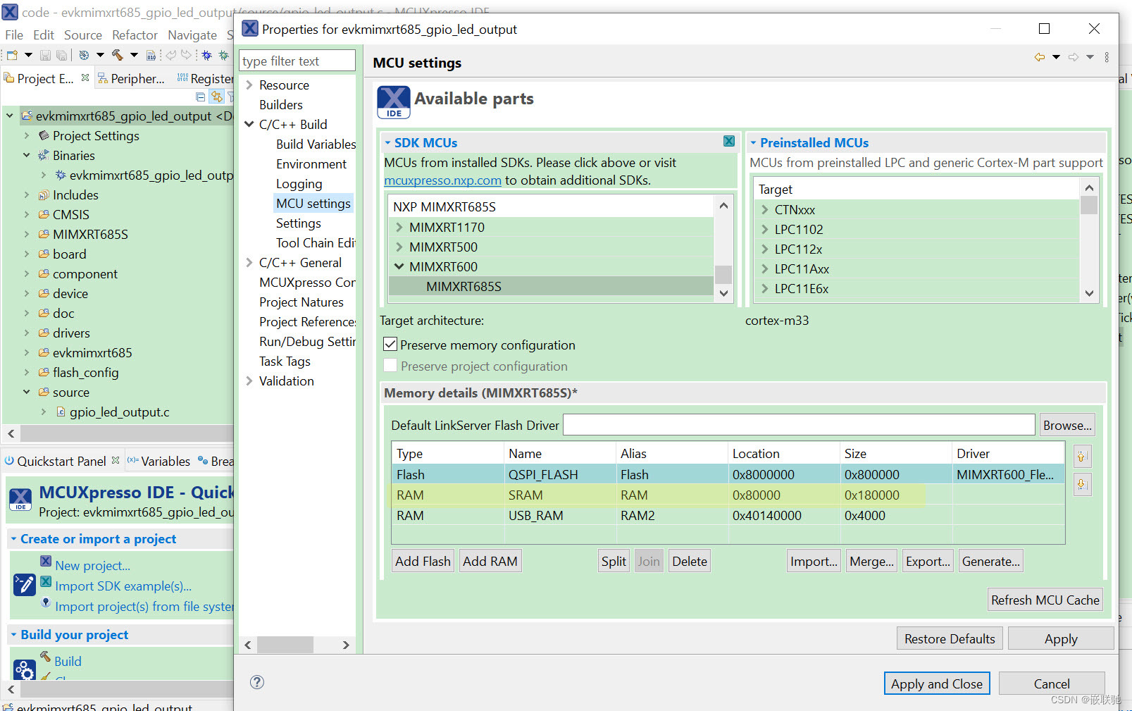
Task: Open the File menu
Action: pyautogui.click(x=14, y=35)
